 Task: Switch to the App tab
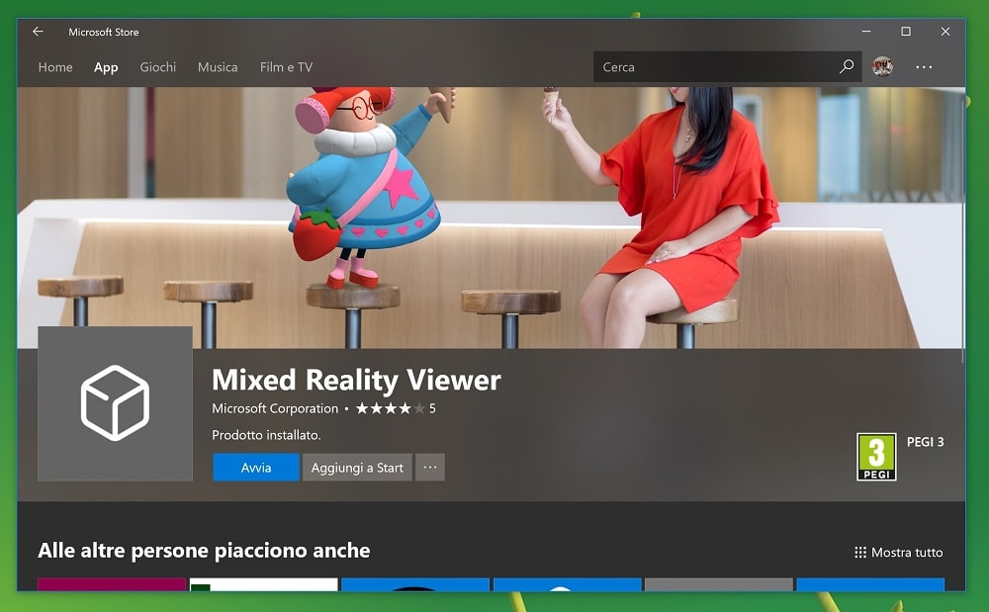tap(106, 67)
